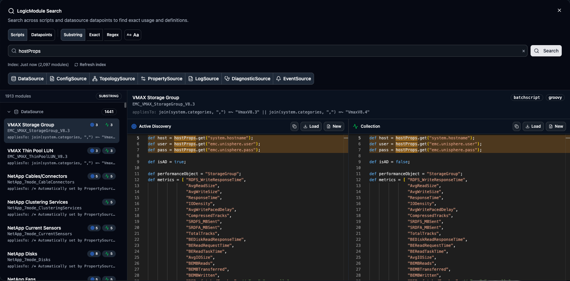Filter by TopologySource module type
570x281 pixels.
pyautogui.click(x=113, y=79)
